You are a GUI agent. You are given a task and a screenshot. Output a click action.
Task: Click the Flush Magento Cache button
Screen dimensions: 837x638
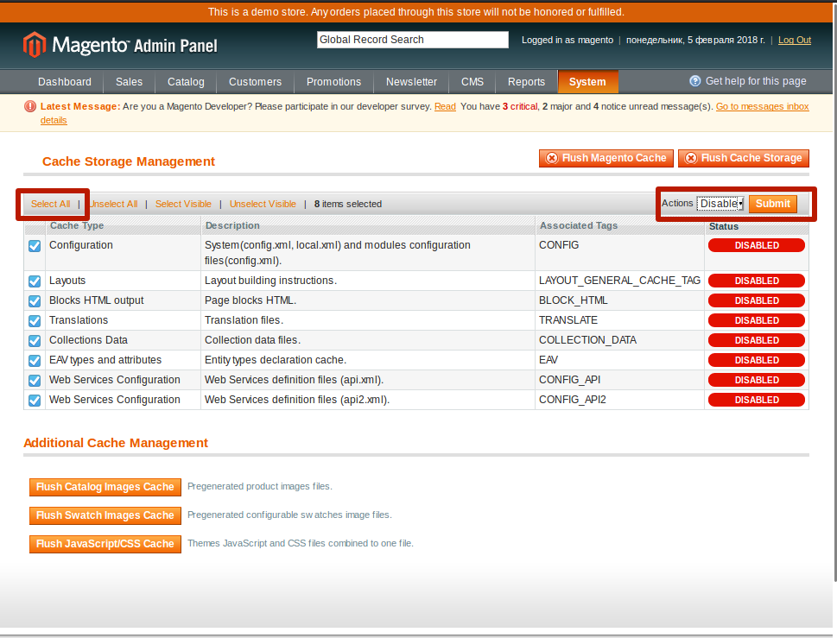(x=606, y=158)
